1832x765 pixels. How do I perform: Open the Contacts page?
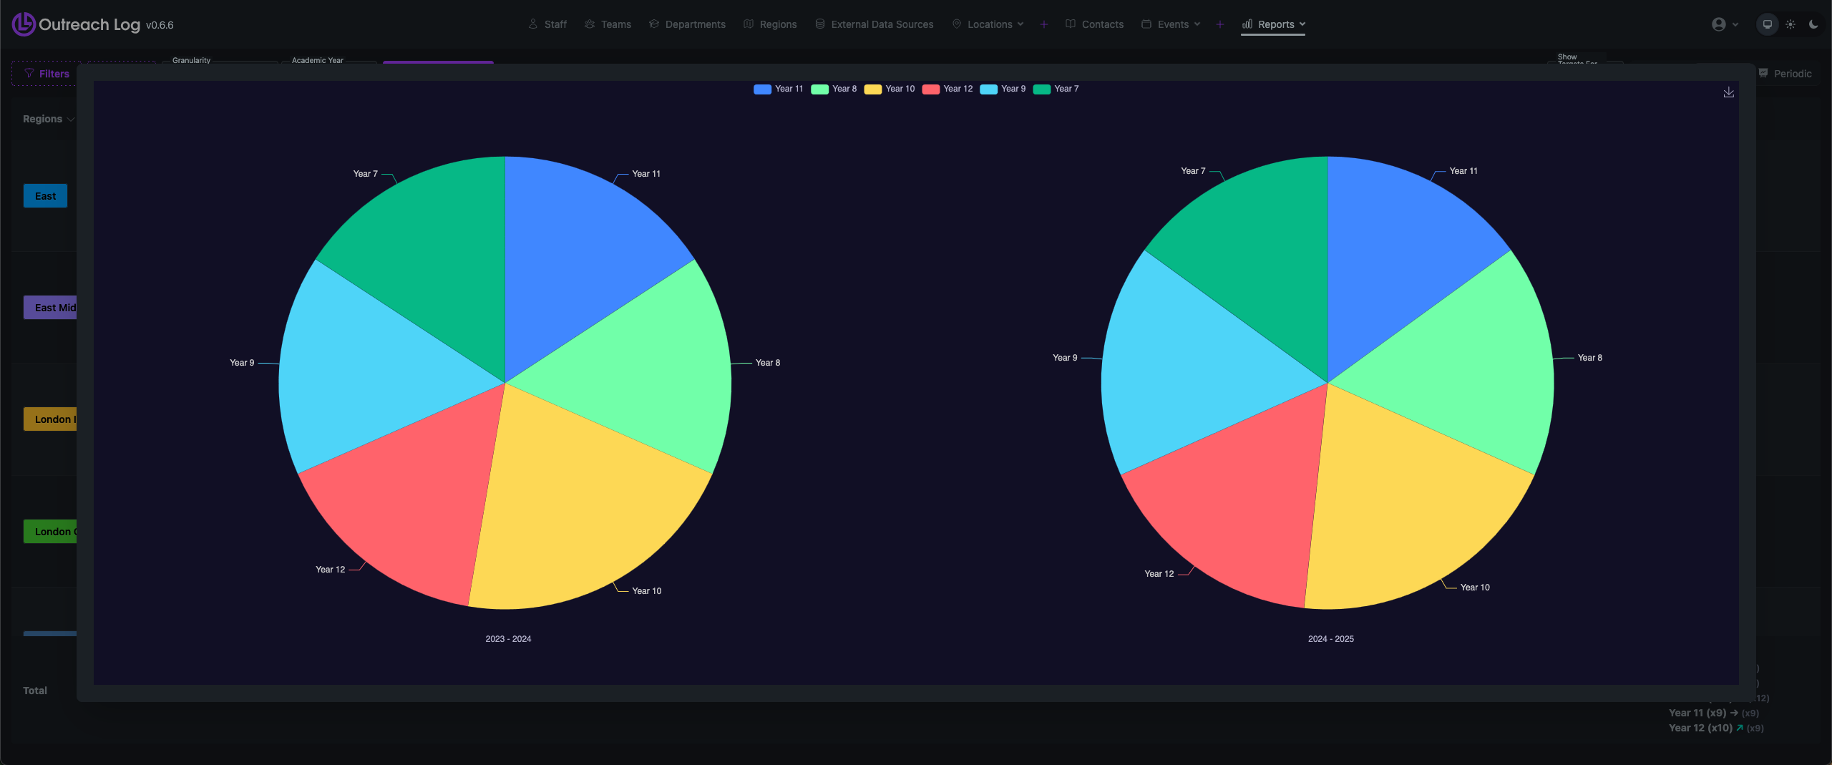1094,24
